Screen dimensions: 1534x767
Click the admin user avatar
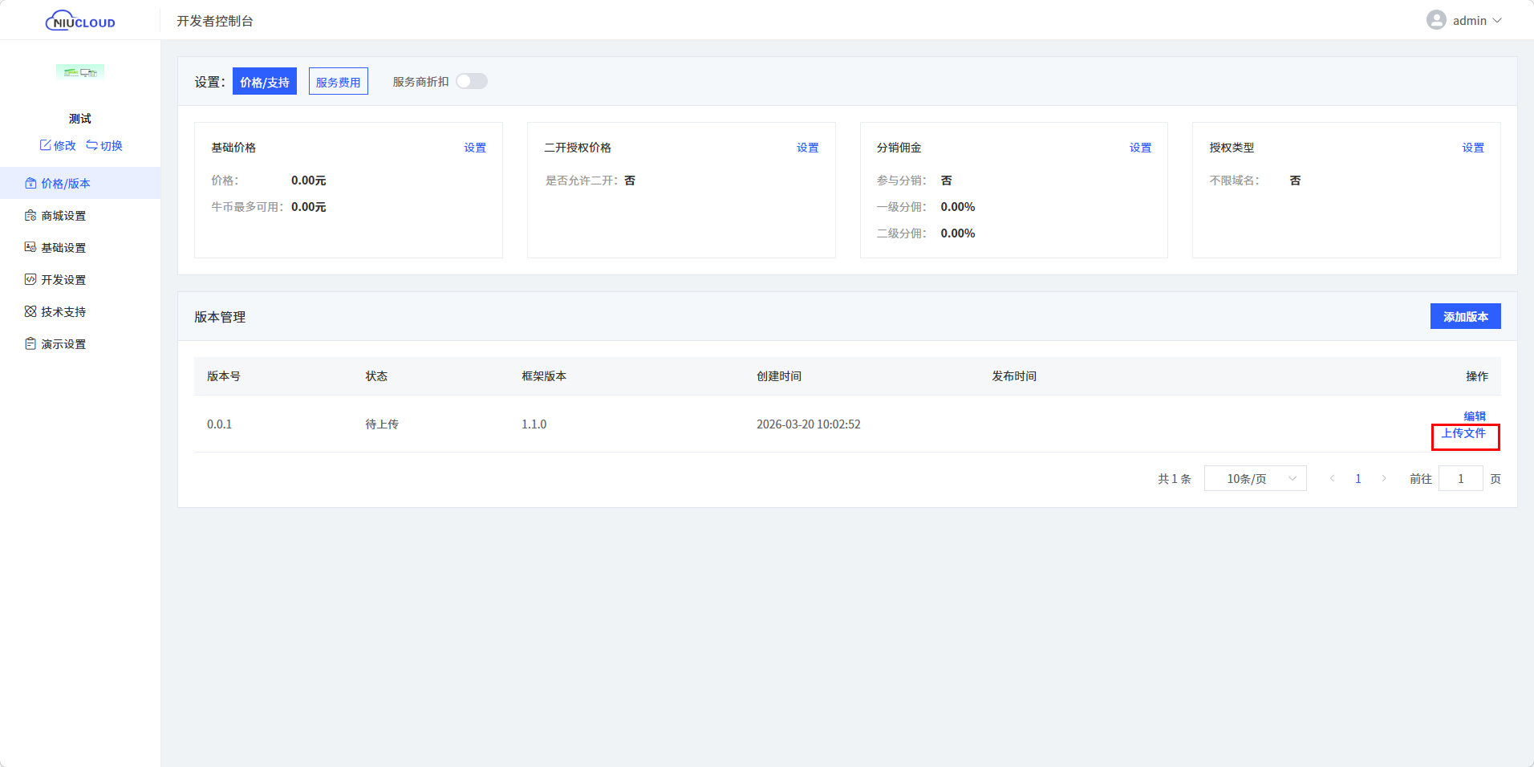(1435, 20)
